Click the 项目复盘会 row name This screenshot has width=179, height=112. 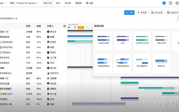pyautogui.click(x=5, y=63)
